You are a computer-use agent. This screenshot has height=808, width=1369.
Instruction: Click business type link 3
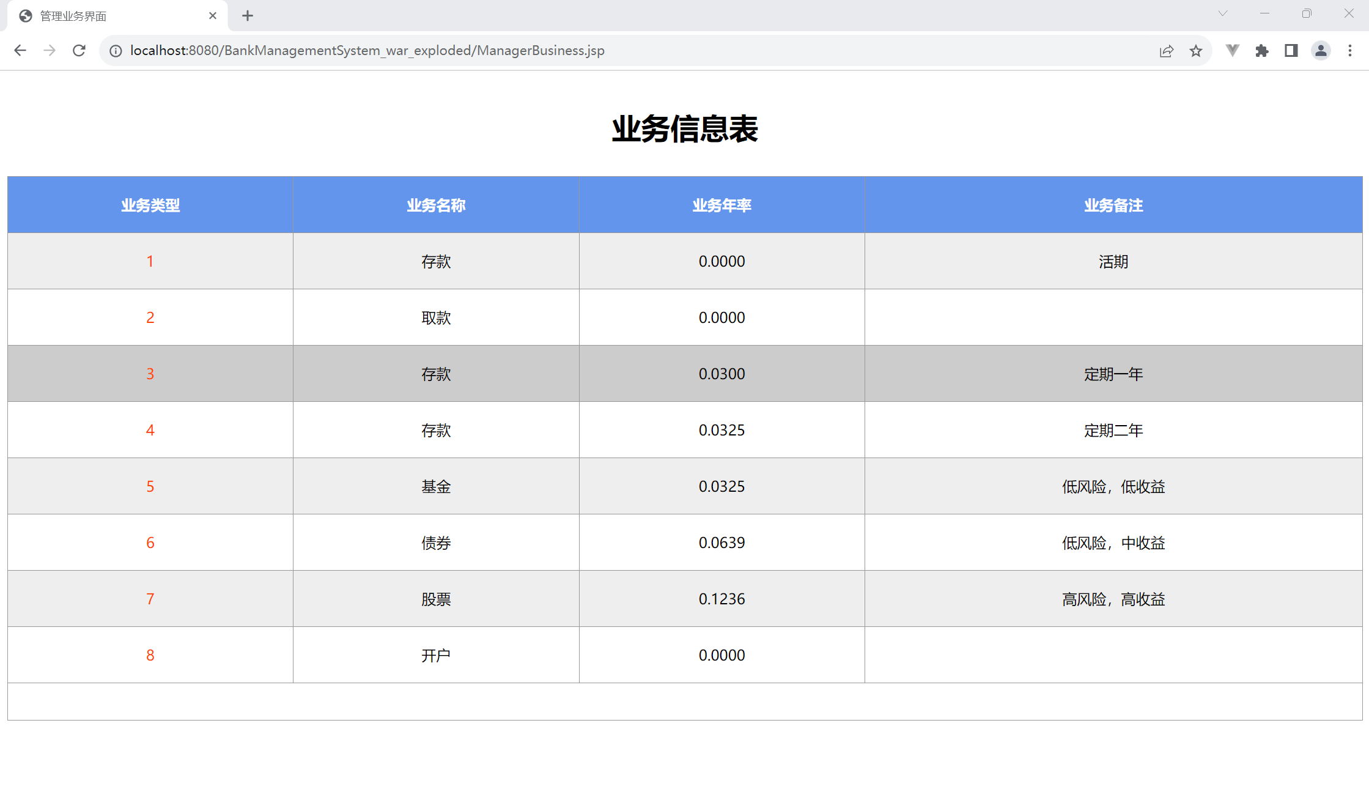point(150,374)
